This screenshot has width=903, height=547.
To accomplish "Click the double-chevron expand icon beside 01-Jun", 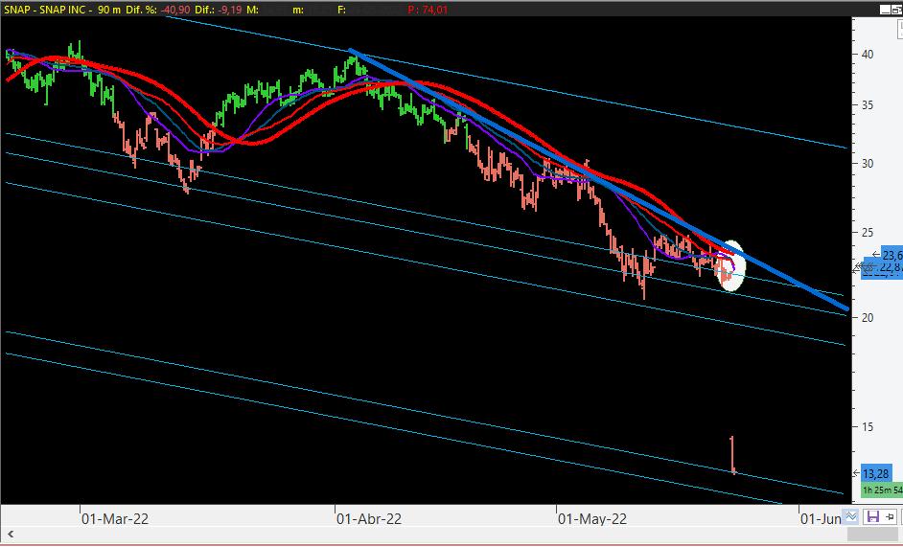I will pyautogui.click(x=851, y=516).
